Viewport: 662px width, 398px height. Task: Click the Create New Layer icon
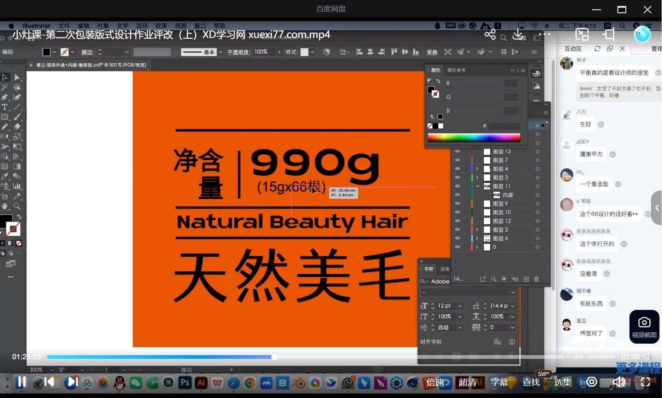[x=526, y=279]
